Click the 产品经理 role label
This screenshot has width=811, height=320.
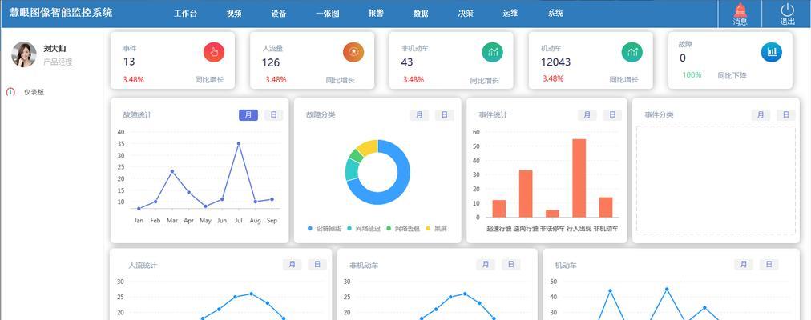click(x=58, y=62)
